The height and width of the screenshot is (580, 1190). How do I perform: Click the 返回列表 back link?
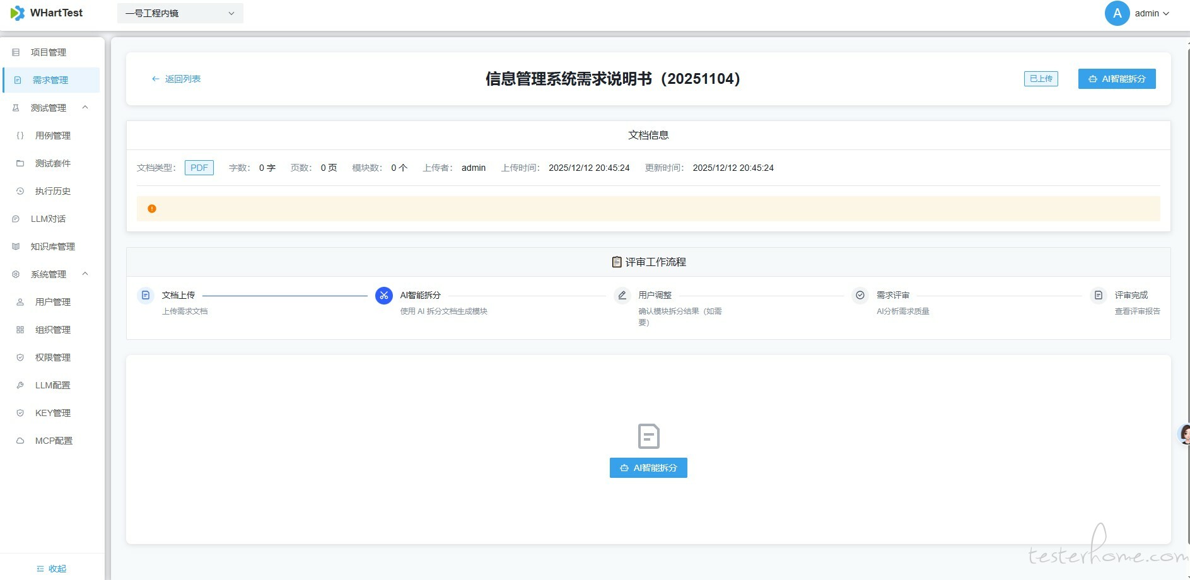[x=176, y=79]
